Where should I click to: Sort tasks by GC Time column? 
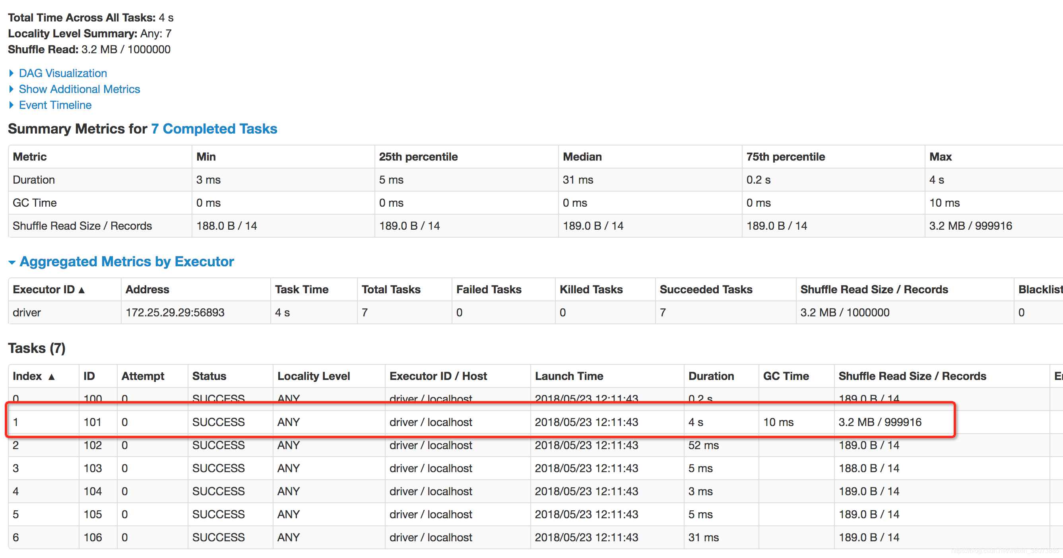786,376
